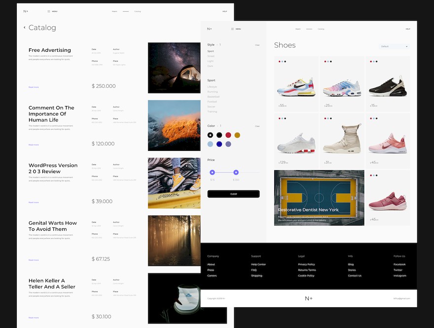Pick the dark blue color swatch
Viewport: 434px width, 328px height.
pyautogui.click(x=219, y=144)
